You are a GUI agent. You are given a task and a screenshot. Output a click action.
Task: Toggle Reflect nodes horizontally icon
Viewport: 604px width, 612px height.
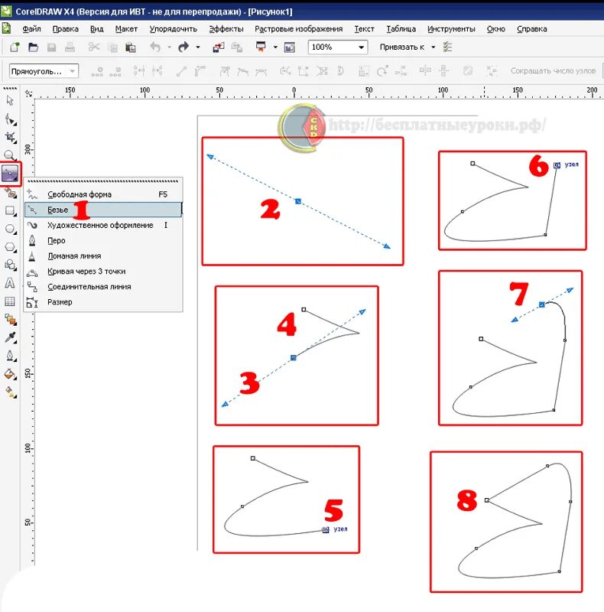tap(425, 70)
